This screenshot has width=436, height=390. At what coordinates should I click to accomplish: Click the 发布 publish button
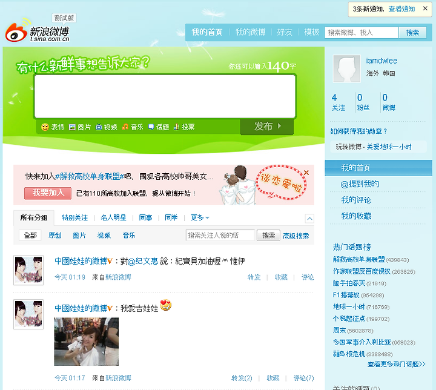(266, 127)
